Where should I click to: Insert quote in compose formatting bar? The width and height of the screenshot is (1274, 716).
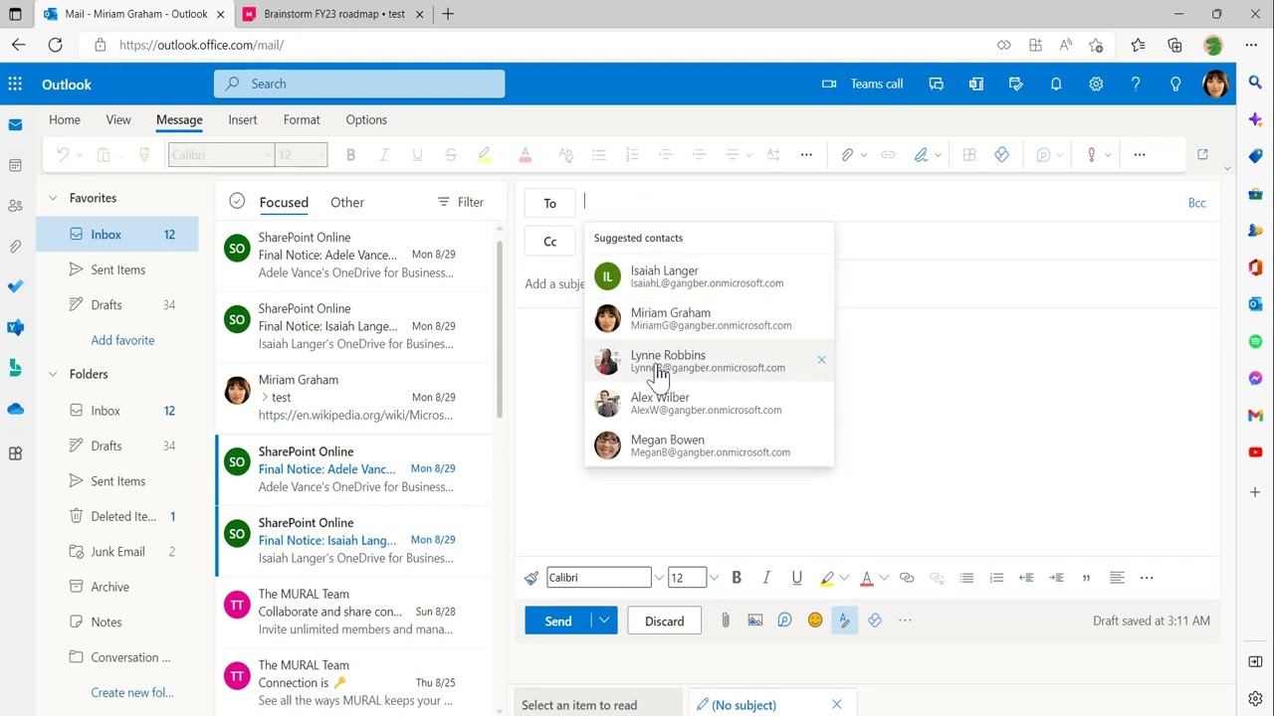pos(1086,578)
